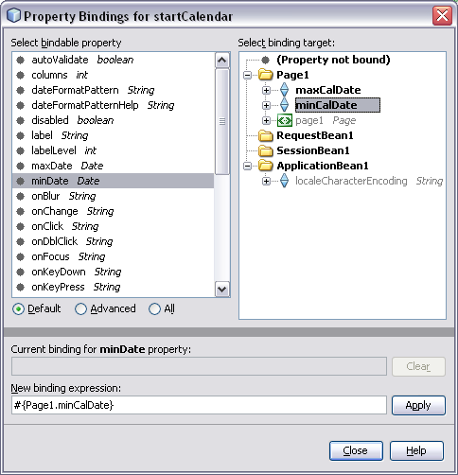Image resolution: width=458 pixels, height=475 pixels.
Task: Click the property list scroll down arrow
Action: [222, 289]
